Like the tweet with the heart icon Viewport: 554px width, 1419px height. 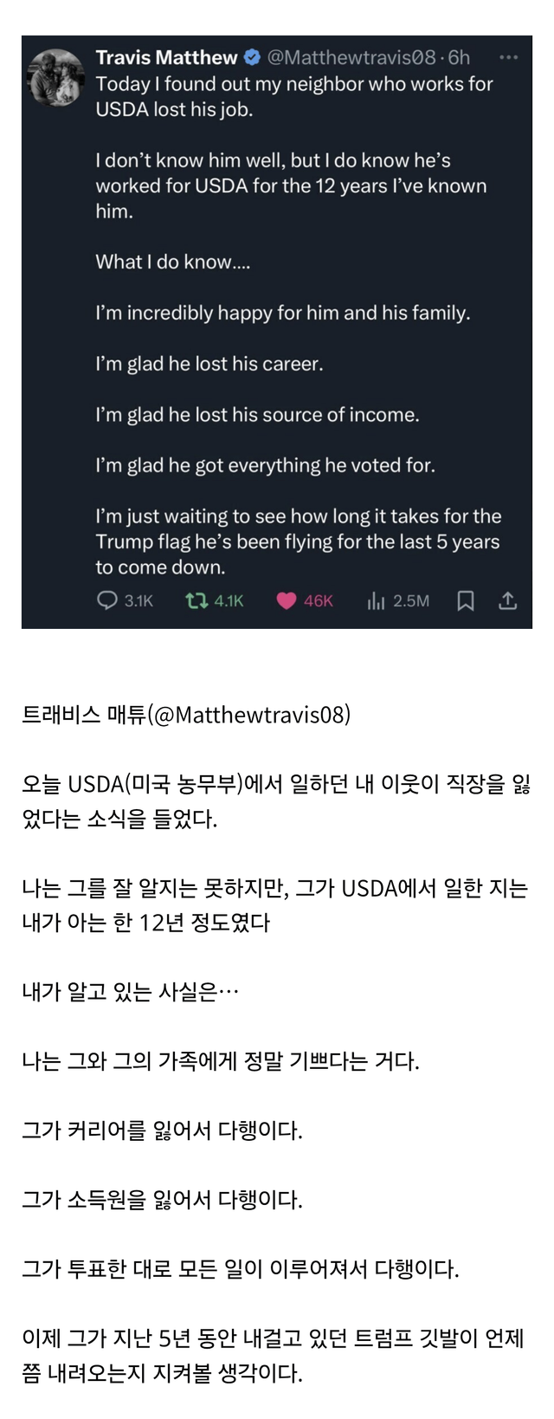pyautogui.click(x=286, y=600)
